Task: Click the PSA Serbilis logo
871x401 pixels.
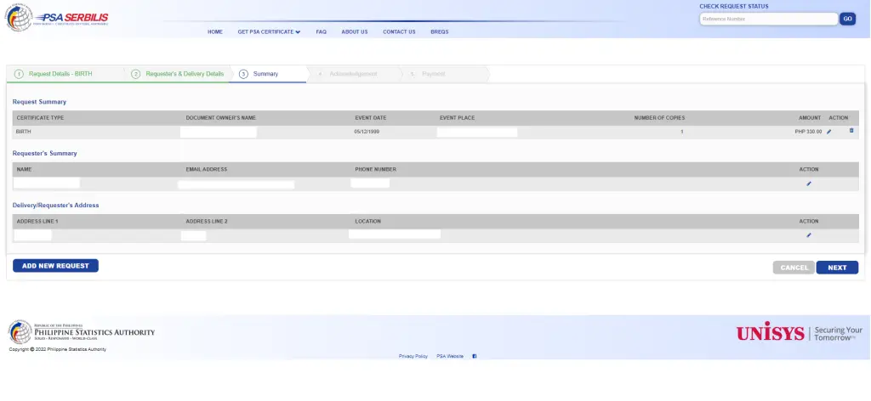Action: [x=57, y=19]
